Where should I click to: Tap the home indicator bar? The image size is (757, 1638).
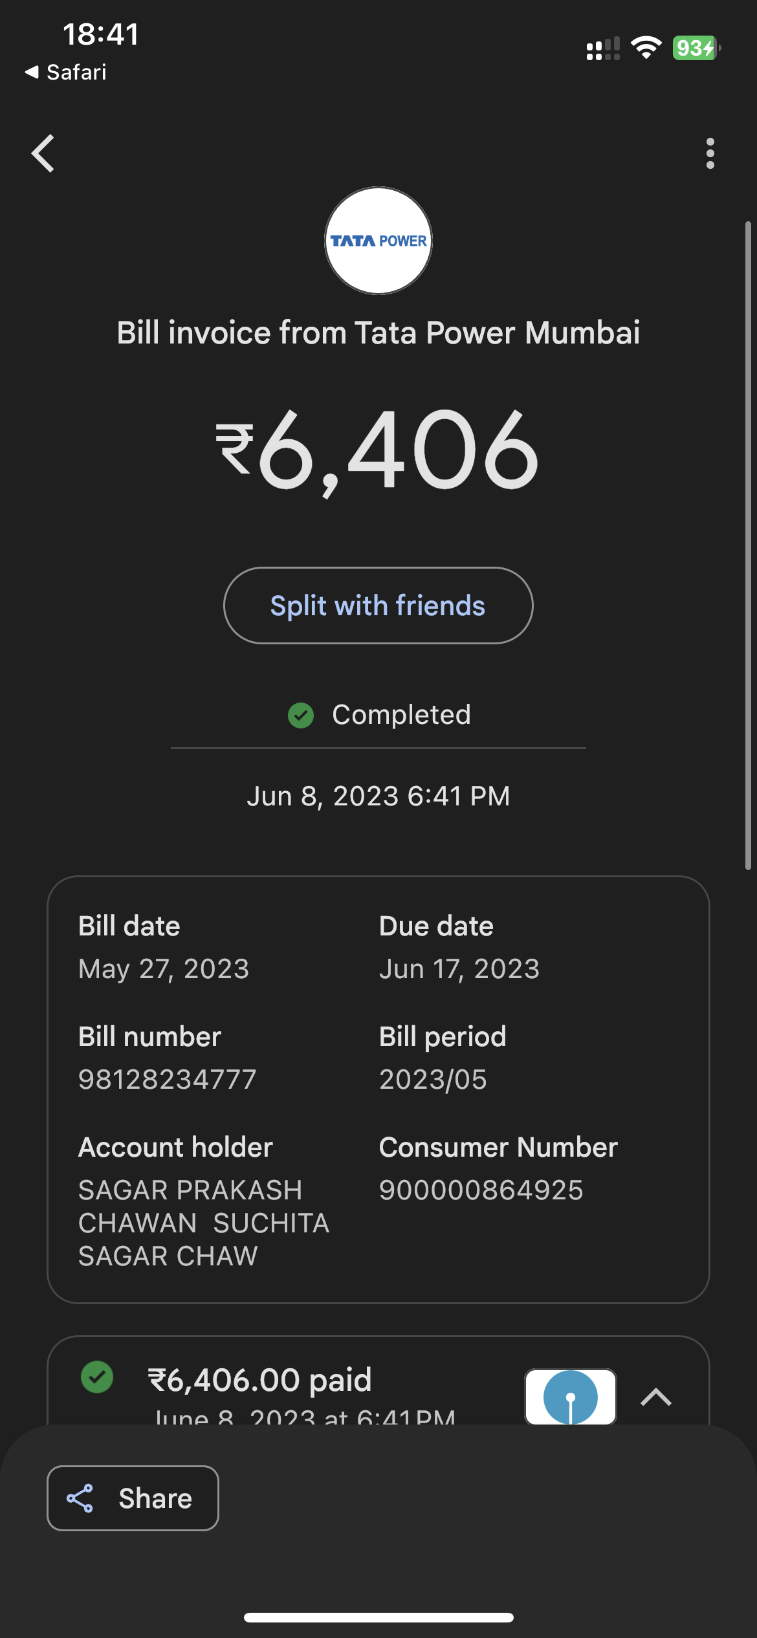point(378,1617)
